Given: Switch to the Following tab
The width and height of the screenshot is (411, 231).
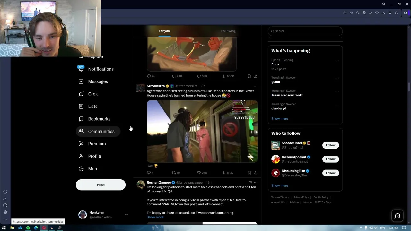Looking at the screenshot, I should [228, 31].
